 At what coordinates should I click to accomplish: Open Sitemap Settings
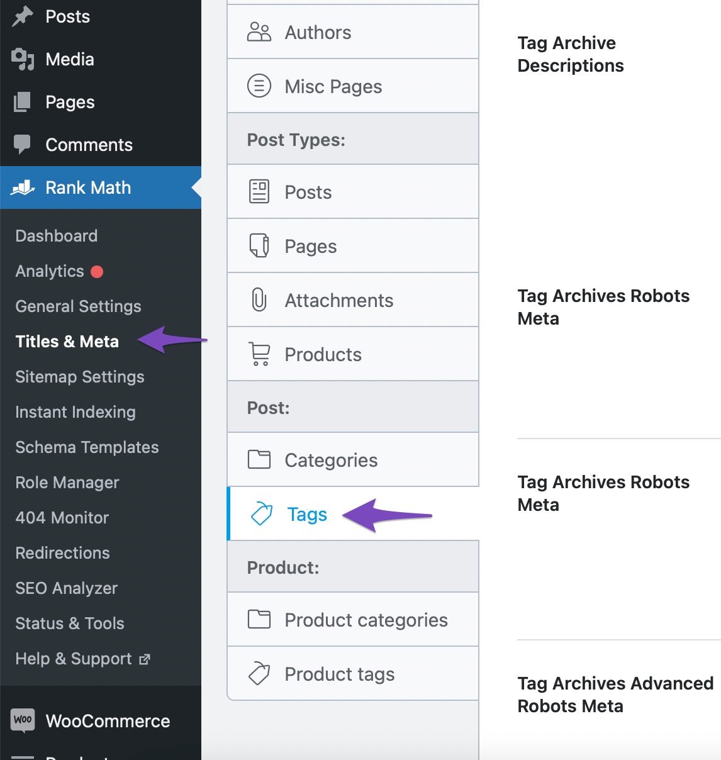(80, 377)
